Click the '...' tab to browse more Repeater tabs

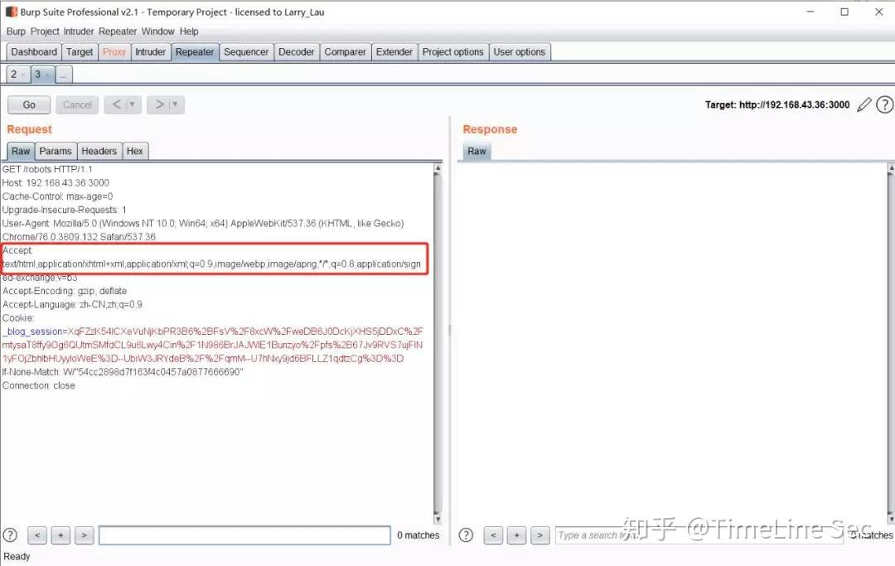(64, 74)
